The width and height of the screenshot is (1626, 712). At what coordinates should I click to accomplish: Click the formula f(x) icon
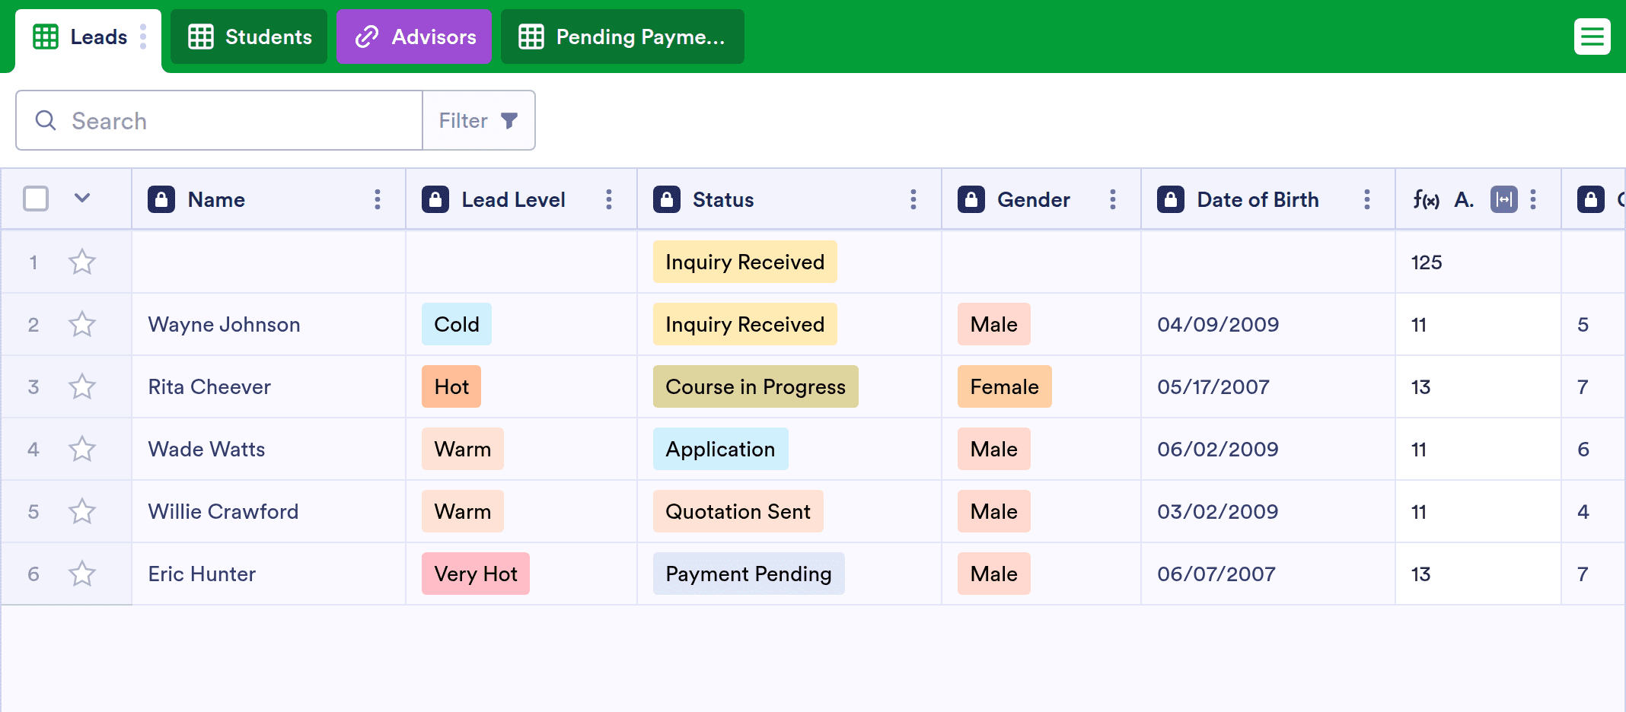[1426, 199]
